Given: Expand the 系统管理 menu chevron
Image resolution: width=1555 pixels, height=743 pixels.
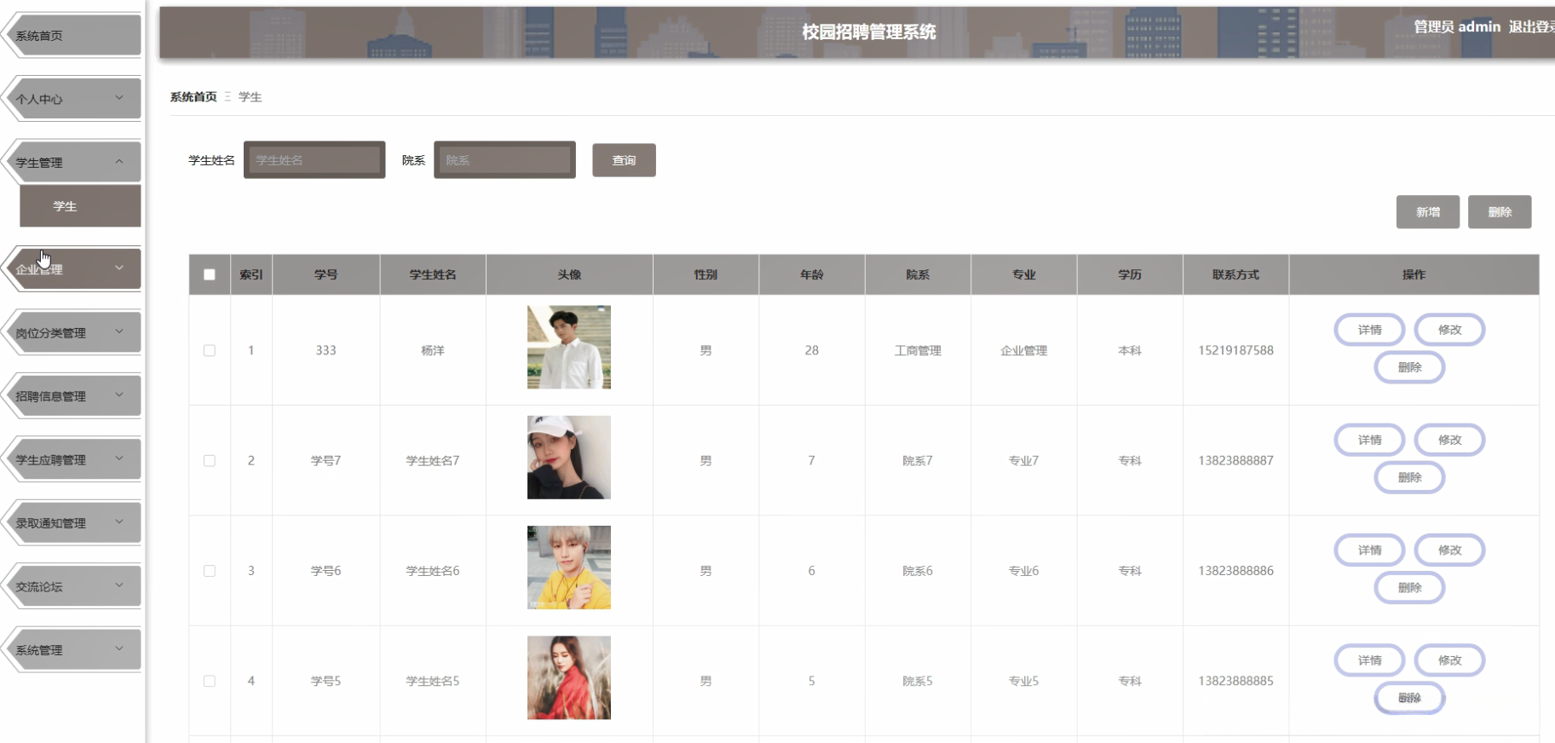Looking at the screenshot, I should click(x=119, y=649).
